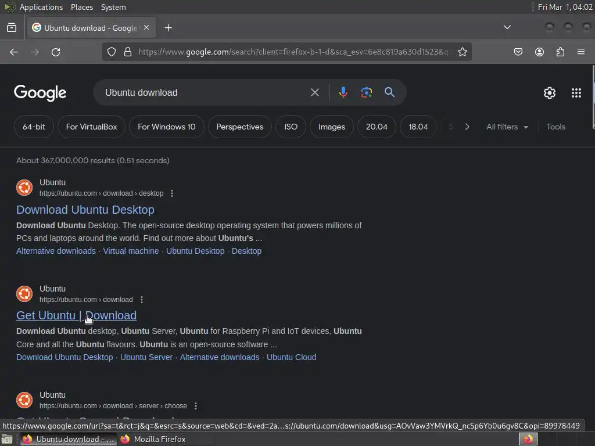Open the tracking protection shield icon

pyautogui.click(x=111, y=52)
